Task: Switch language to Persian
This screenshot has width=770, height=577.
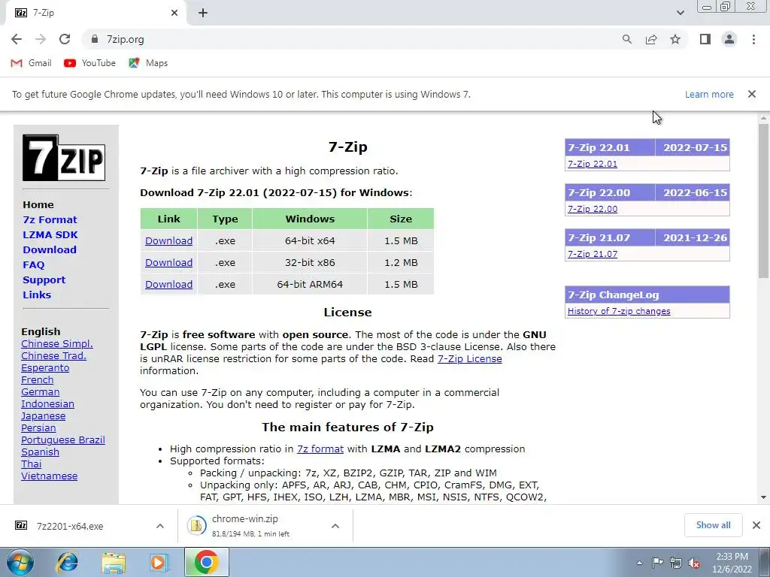Action: click(38, 427)
